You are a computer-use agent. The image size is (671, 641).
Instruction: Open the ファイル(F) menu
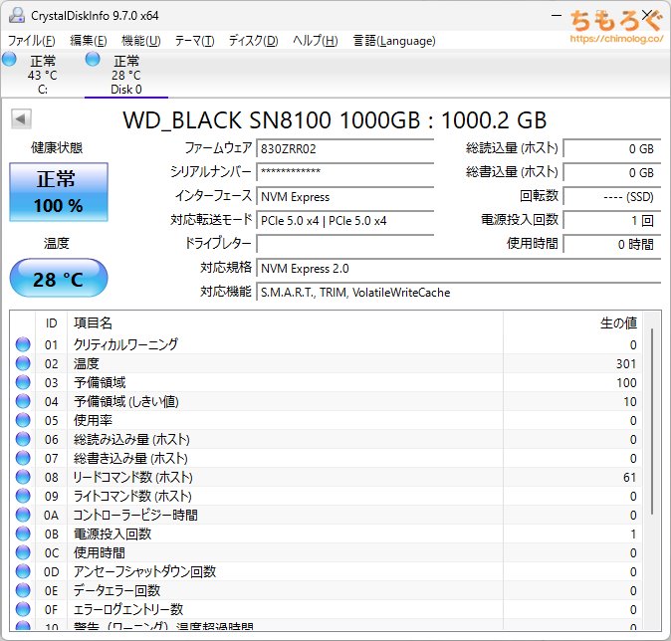(x=31, y=41)
